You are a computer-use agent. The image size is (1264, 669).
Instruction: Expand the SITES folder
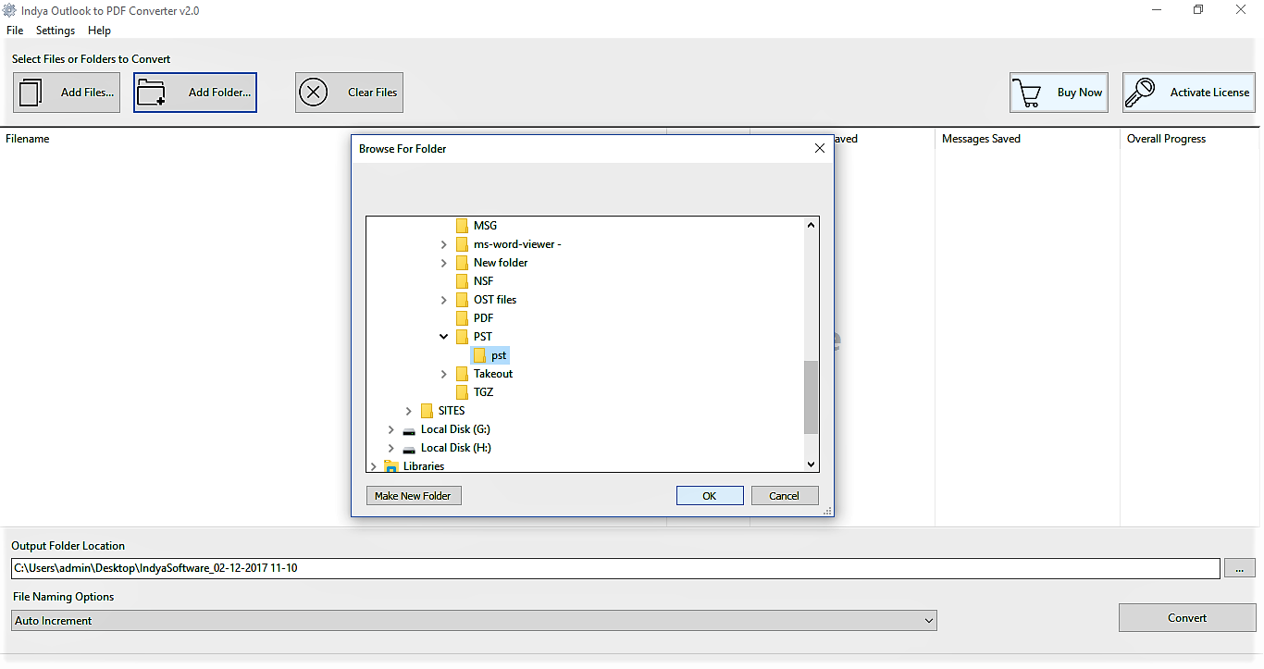409,411
